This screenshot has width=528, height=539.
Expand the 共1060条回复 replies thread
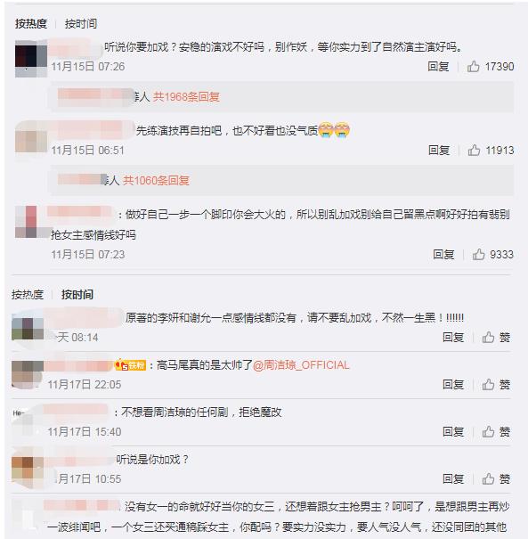(157, 180)
